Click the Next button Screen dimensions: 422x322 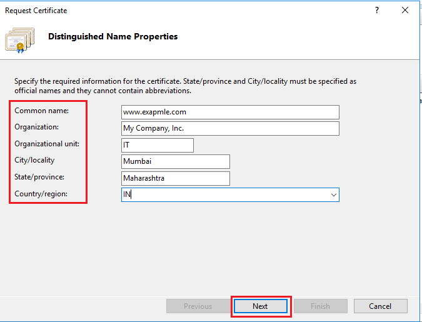pos(261,306)
